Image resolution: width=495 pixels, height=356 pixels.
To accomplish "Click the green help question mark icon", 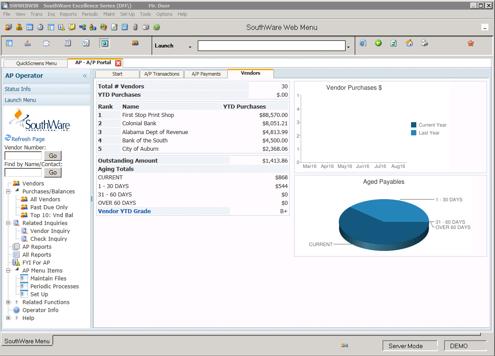I will tap(156, 27).
